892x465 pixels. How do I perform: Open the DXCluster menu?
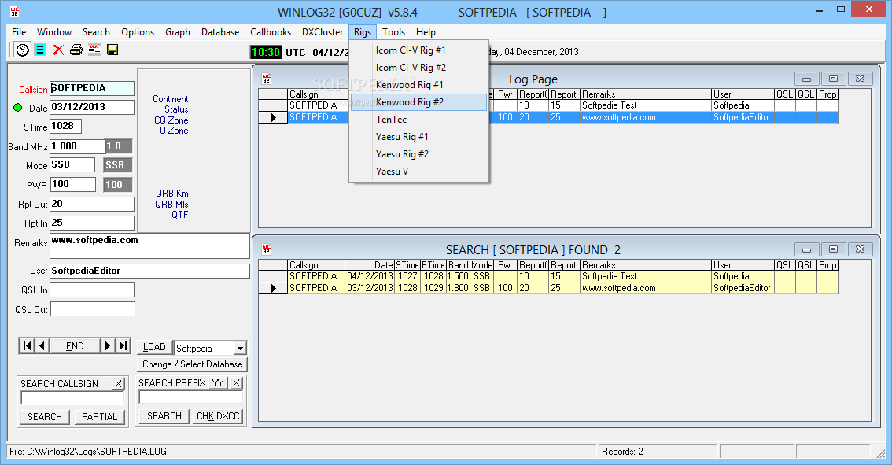click(323, 32)
